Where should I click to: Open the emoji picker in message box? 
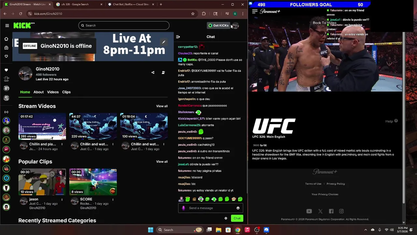pyautogui.click(x=238, y=208)
